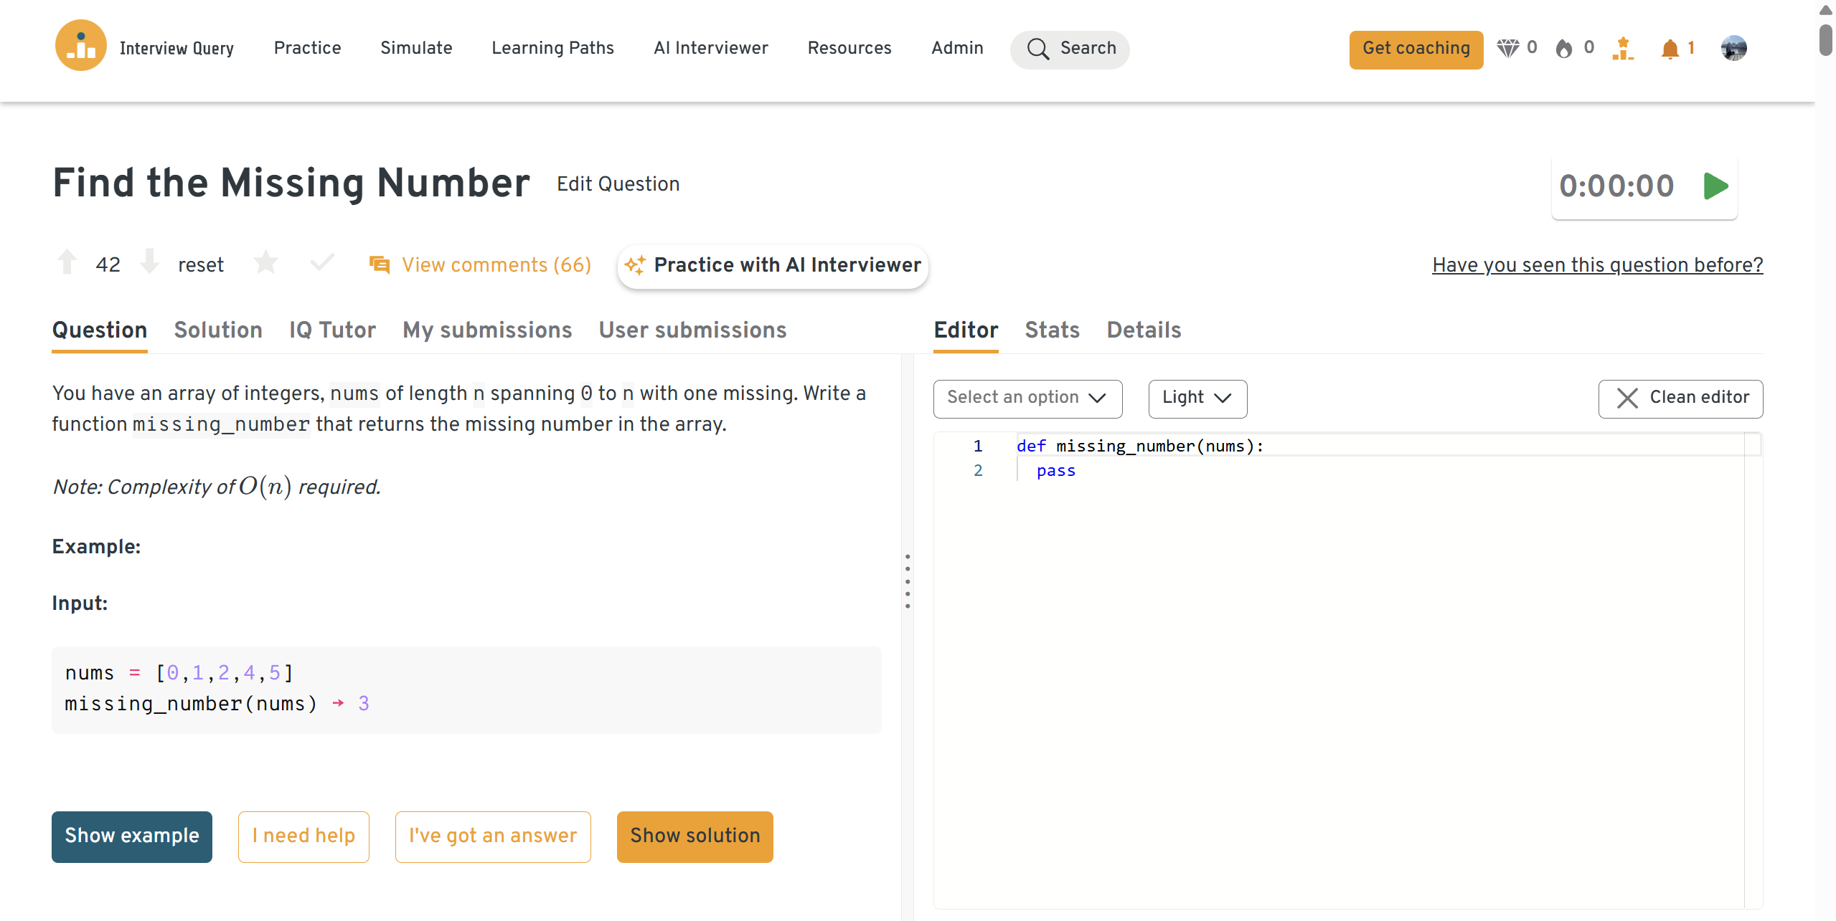This screenshot has height=921, width=1836.
Task: Open user profile avatar menu
Action: point(1733,48)
